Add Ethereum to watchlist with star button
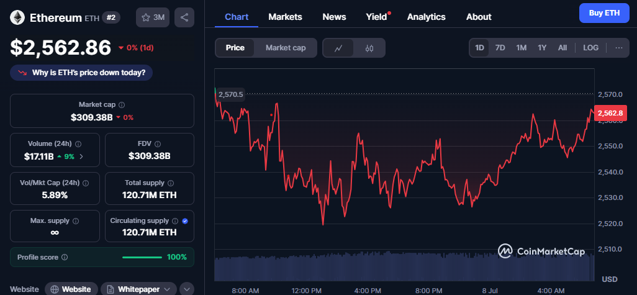 pyautogui.click(x=153, y=17)
